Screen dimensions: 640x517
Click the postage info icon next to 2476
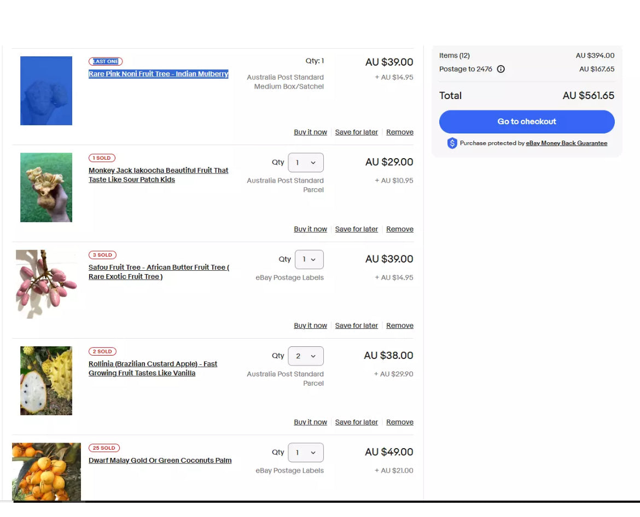(x=501, y=69)
